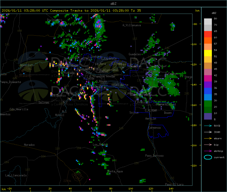The height and width of the screenshot is (192, 227).
Task: Click the Carmensa place label
Action: 154,128
